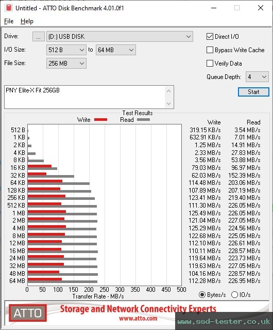
Task: Click the browse drive ellipsis button
Action: point(39,37)
